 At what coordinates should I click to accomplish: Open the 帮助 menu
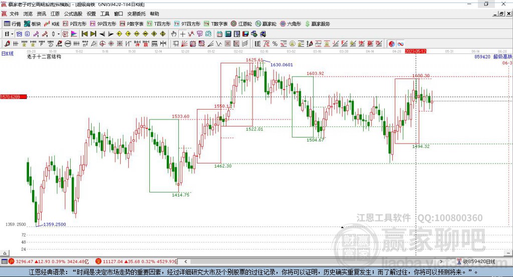click(x=154, y=13)
